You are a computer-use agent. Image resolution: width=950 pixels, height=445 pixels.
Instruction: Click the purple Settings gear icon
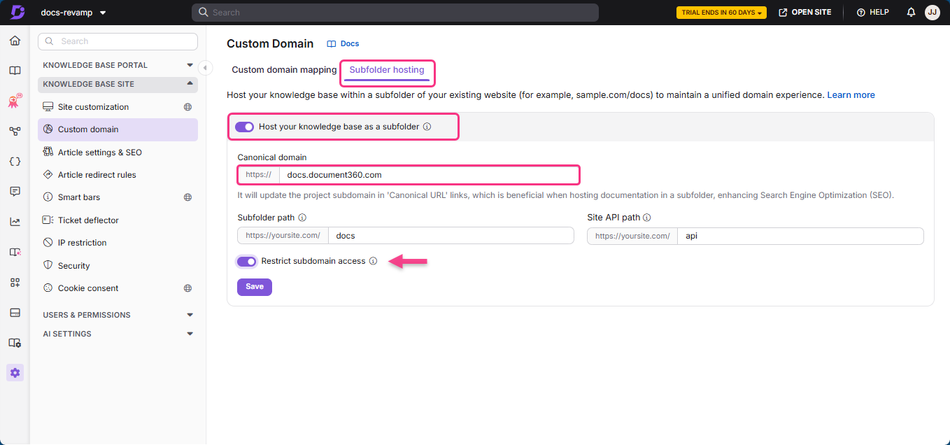[x=15, y=373]
